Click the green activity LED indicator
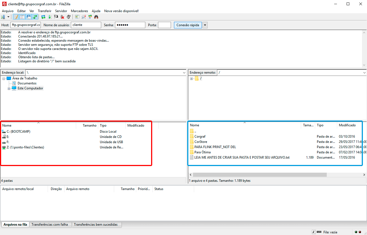The image size is (367, 235). [x=356, y=232]
